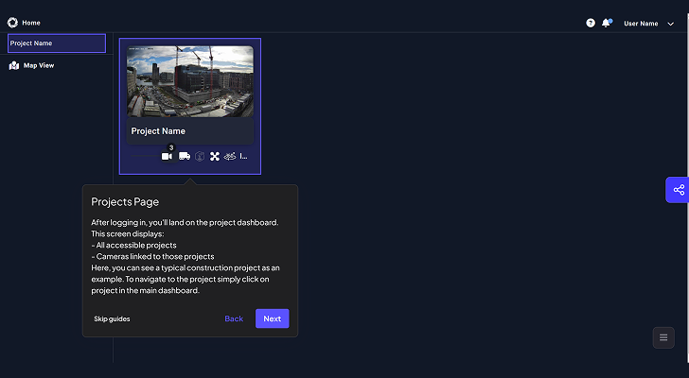Click the truncated "I..." item on project card
Viewport: 689px width, 378px height.
click(244, 156)
